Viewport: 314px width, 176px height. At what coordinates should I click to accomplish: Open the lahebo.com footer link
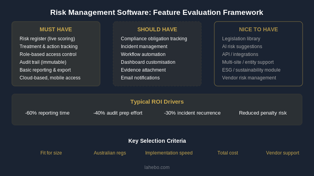[x=157, y=167]
